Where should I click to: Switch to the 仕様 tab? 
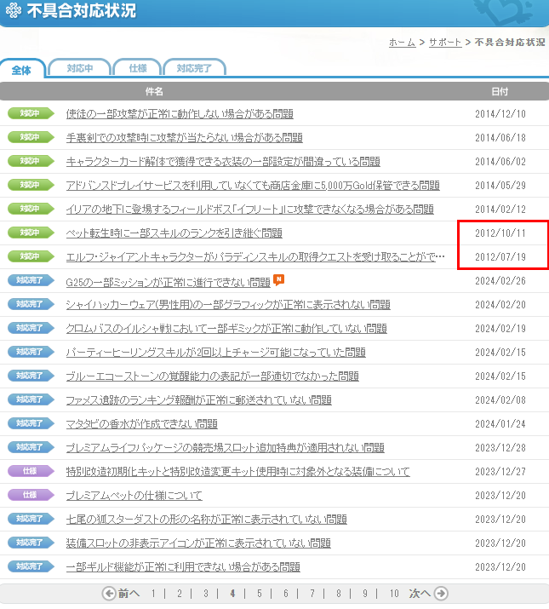tap(137, 68)
